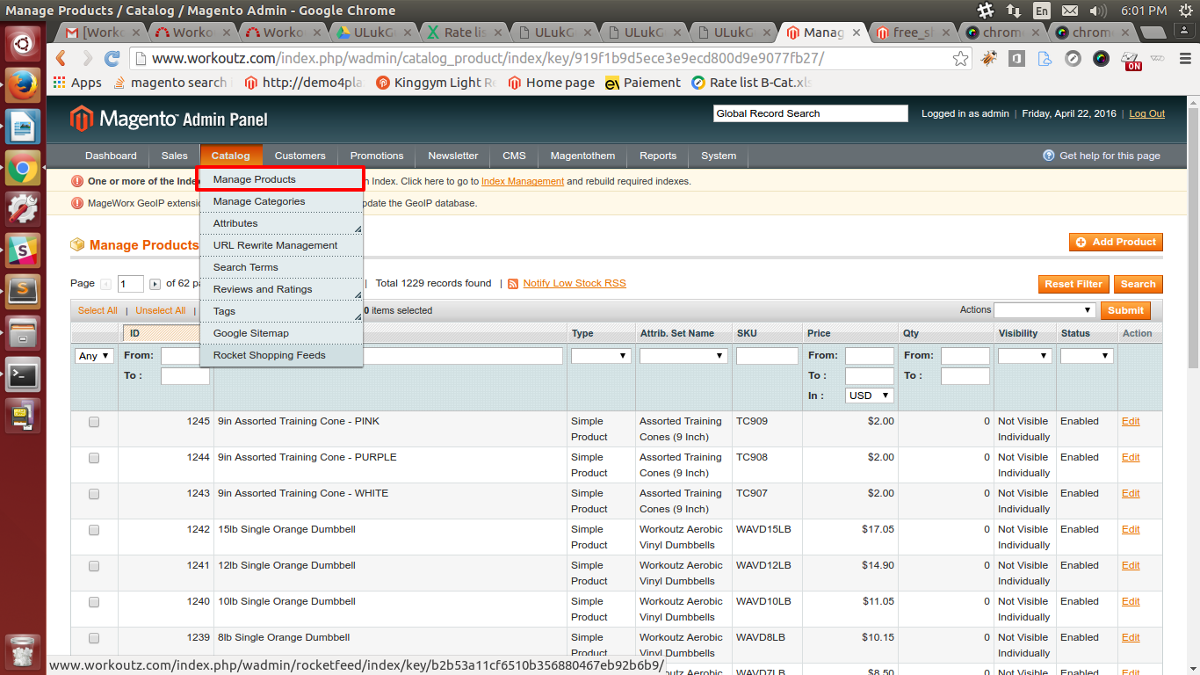Open LibreOffice Writer from the dock
The image size is (1200, 675).
pyautogui.click(x=23, y=127)
